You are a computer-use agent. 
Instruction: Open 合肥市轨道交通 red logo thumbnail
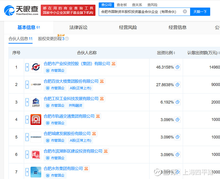tap(36, 120)
